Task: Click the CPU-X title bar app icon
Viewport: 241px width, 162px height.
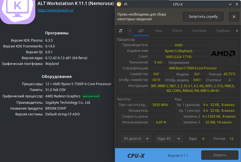Action: 119,4
